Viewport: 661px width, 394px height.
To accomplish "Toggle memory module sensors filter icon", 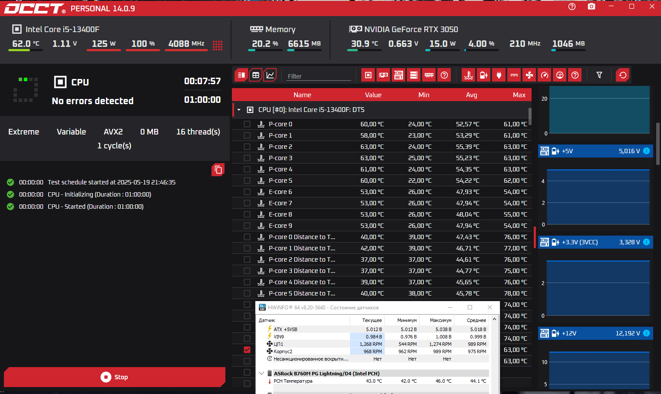I will point(429,75).
